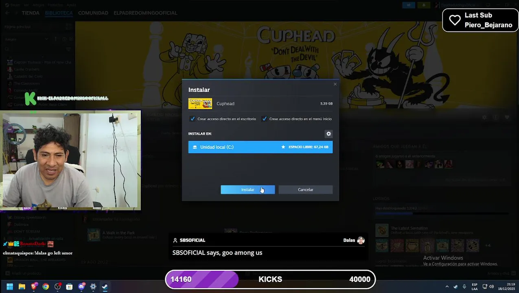This screenshot has width=519, height=293.
Task: Click the achievements progress bar
Action: 442,213
